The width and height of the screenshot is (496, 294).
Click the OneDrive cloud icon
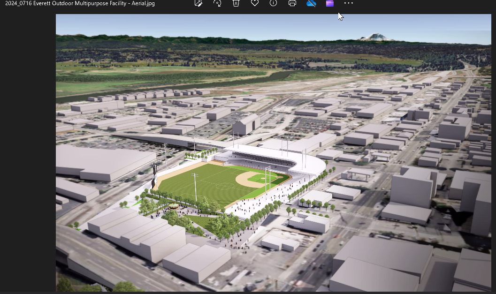point(311,3)
